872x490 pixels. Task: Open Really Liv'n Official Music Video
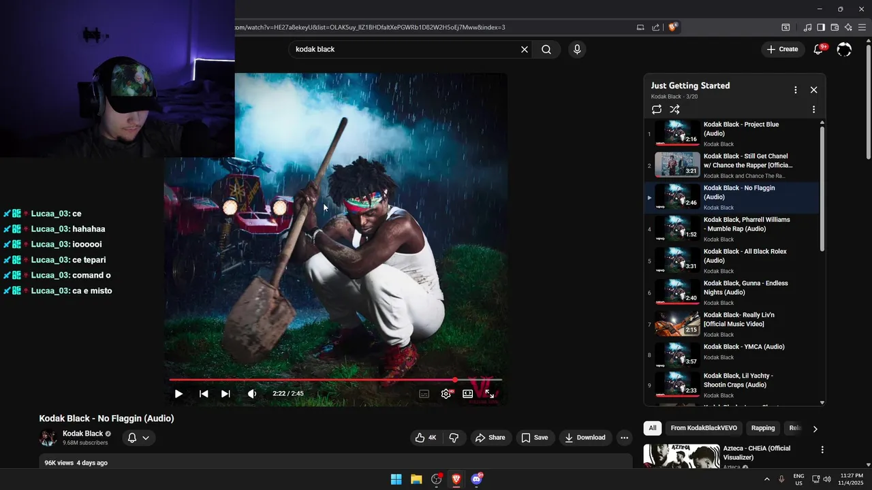[732, 325]
